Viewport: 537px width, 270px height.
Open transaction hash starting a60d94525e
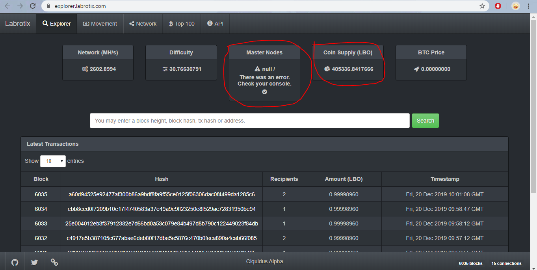tap(162, 194)
